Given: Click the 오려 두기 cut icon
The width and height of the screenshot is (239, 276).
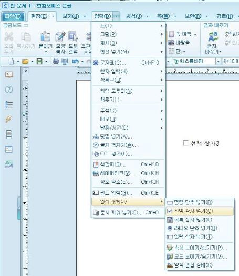Looking at the screenshot, I should pyautogui.click(x=9, y=37).
